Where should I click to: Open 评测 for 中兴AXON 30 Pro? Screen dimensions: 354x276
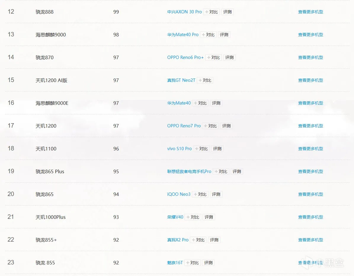tap(227, 12)
